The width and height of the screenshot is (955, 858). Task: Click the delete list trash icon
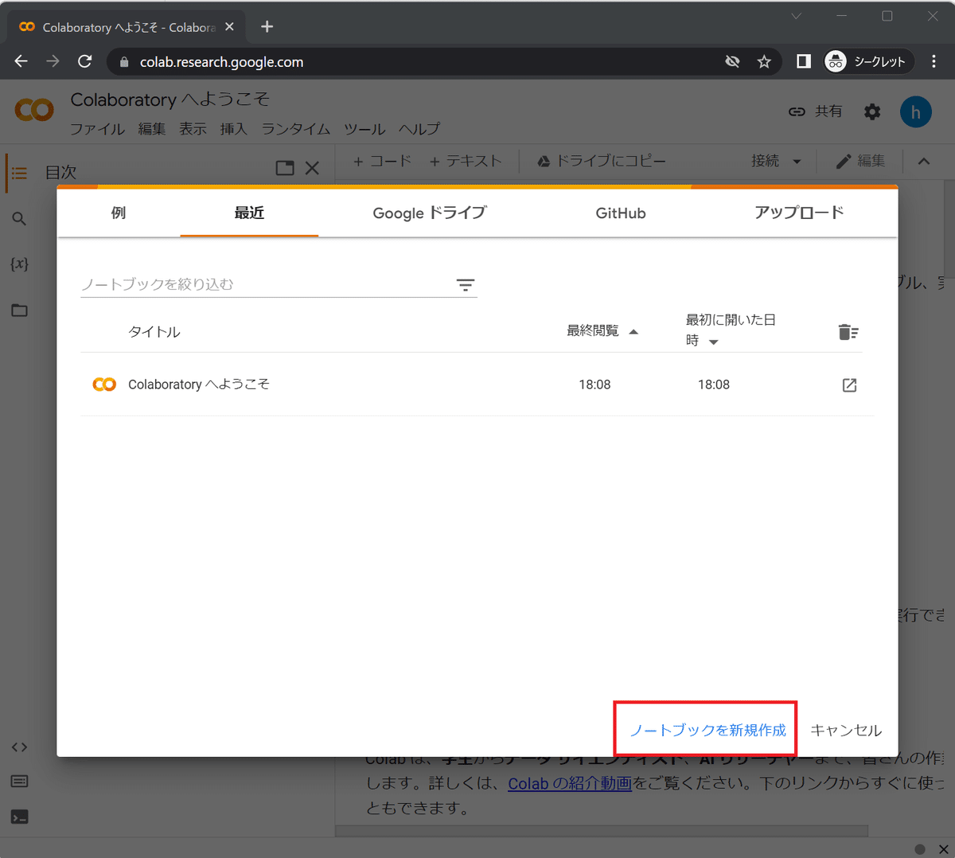848,332
